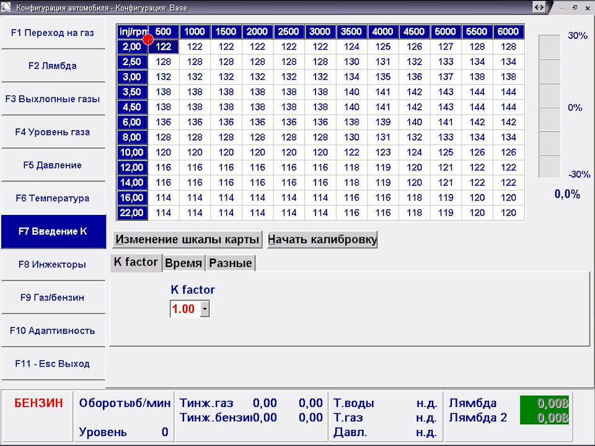Click the red marker dot on map

[x=148, y=39]
